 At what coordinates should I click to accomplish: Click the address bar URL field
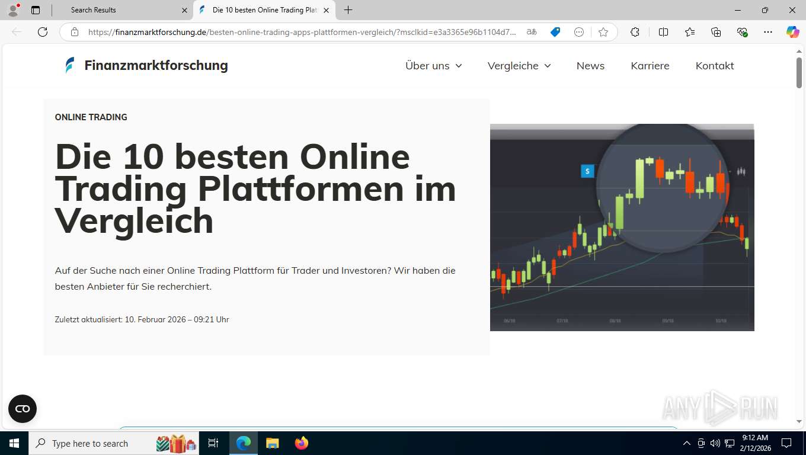302,32
